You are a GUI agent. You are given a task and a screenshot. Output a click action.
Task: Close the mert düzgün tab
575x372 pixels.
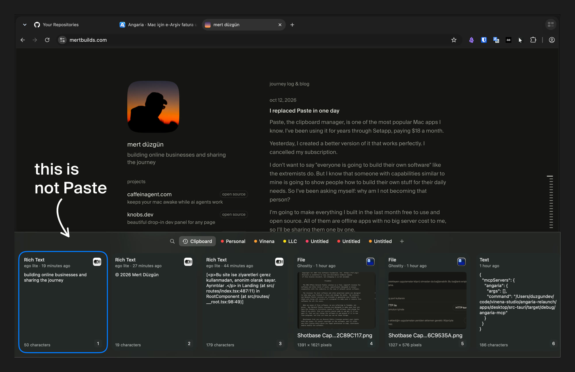(x=280, y=25)
